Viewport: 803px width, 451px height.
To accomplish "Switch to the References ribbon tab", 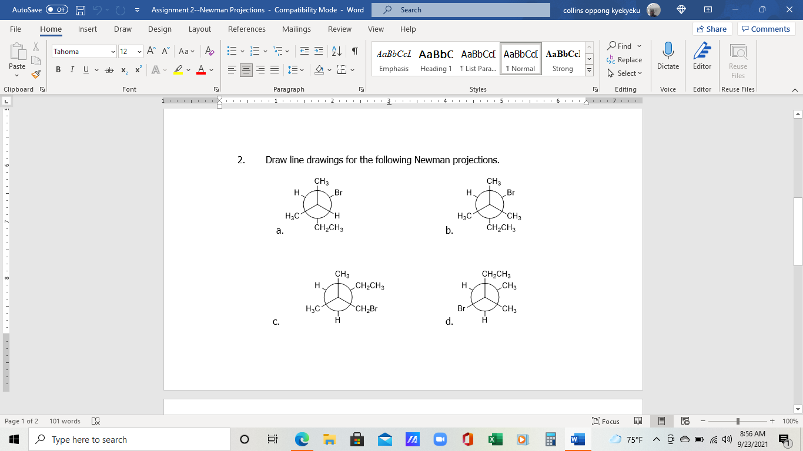I will (x=247, y=29).
